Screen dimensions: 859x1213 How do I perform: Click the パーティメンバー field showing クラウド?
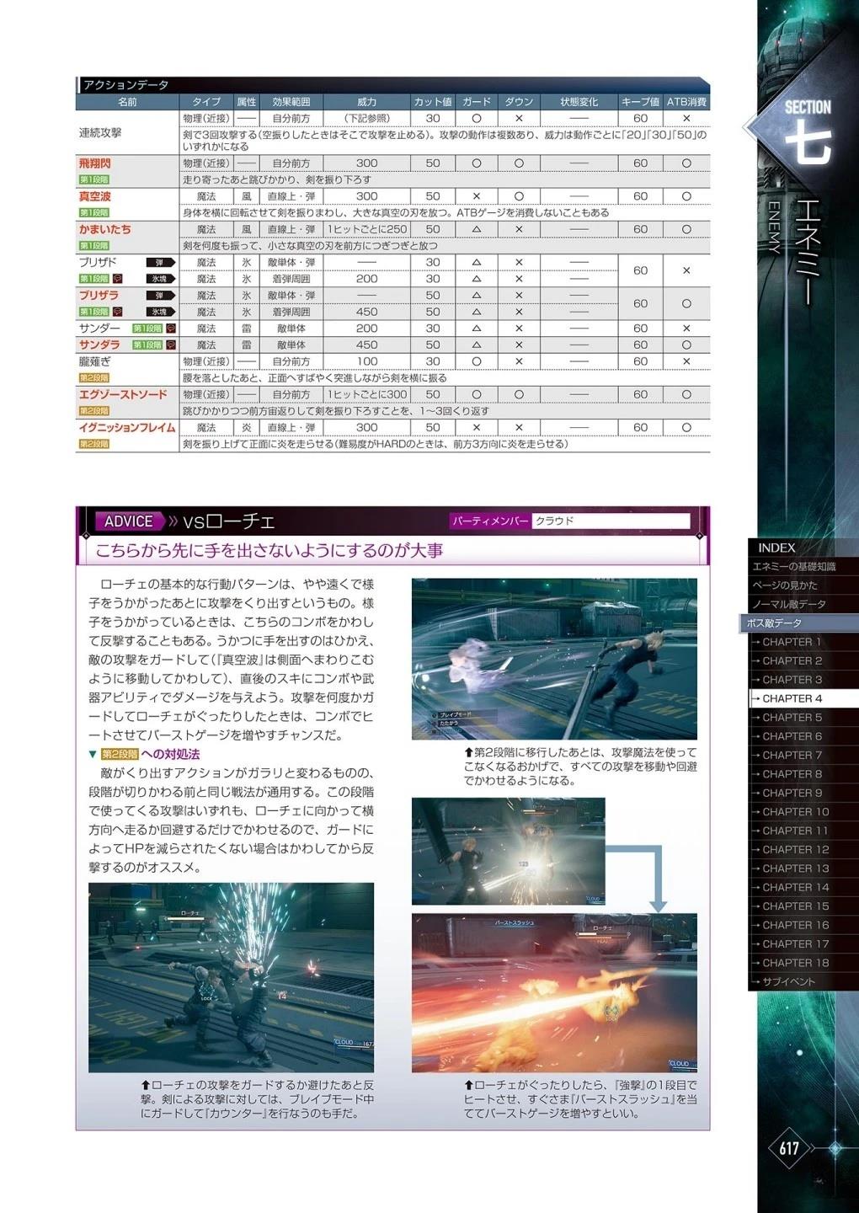(x=610, y=521)
